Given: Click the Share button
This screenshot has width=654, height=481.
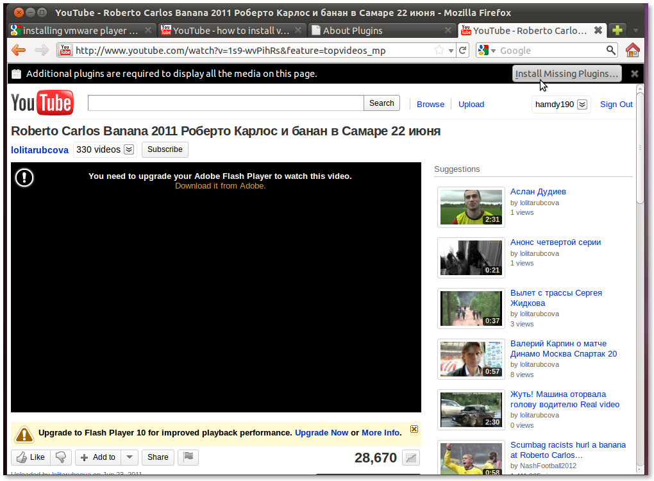Looking at the screenshot, I should point(158,457).
